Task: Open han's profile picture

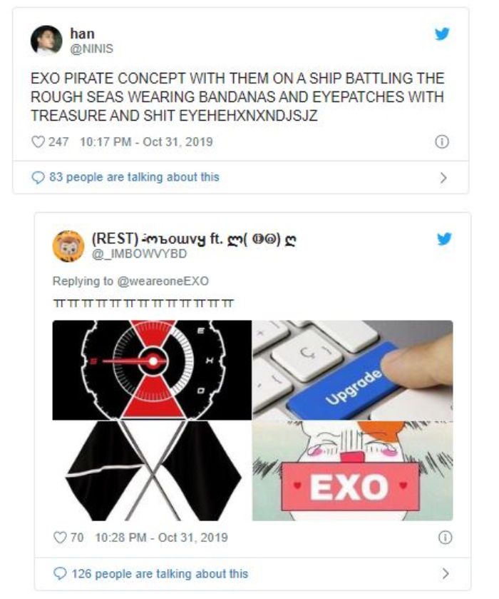Action: (46, 41)
